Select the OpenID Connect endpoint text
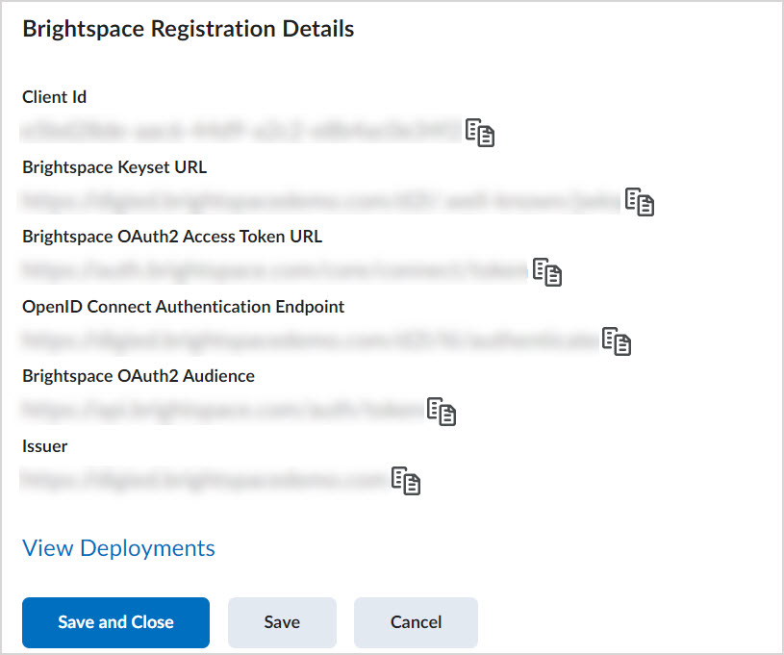 pyautogui.click(x=298, y=339)
